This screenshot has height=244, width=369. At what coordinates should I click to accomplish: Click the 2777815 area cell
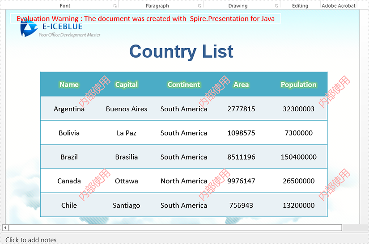coord(241,109)
